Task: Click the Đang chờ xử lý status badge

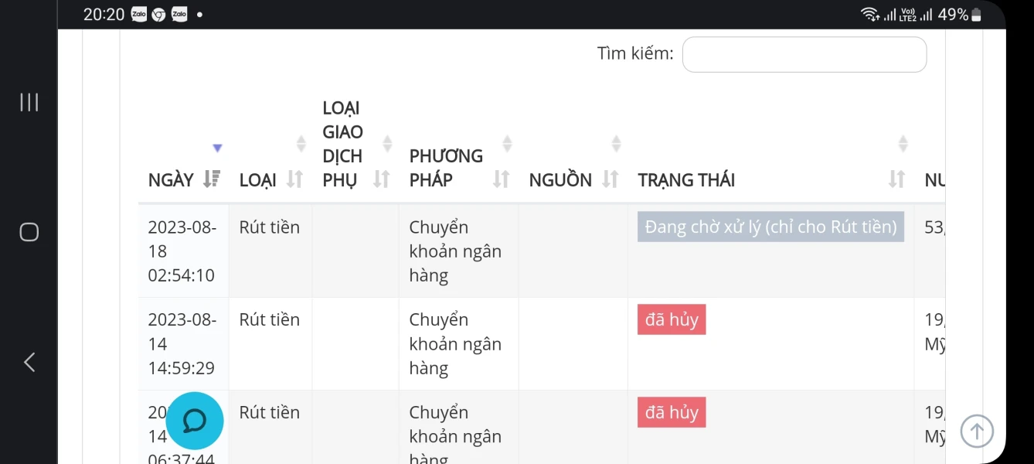Action: point(770,227)
